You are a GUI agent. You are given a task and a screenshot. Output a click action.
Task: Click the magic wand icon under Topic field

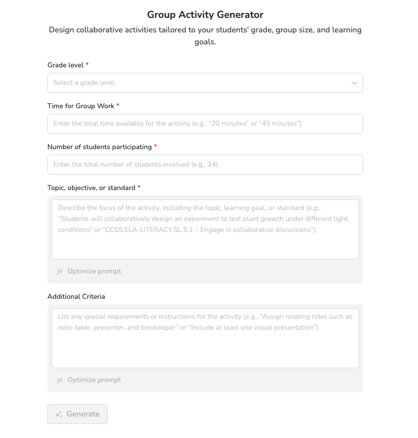[60, 271]
